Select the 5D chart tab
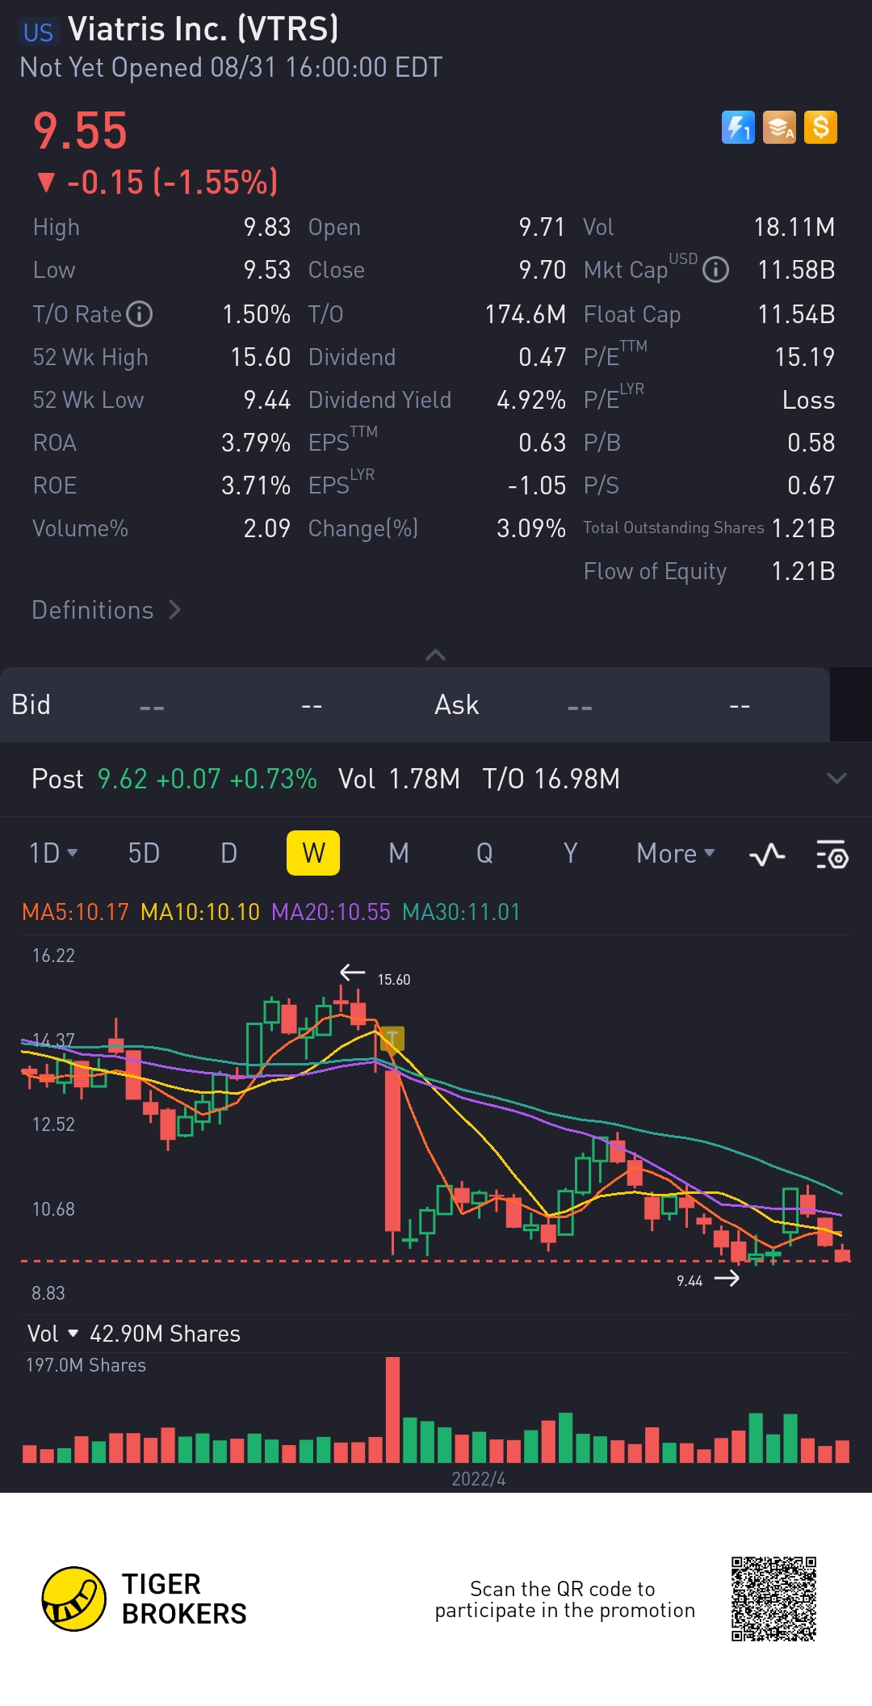 click(x=144, y=853)
